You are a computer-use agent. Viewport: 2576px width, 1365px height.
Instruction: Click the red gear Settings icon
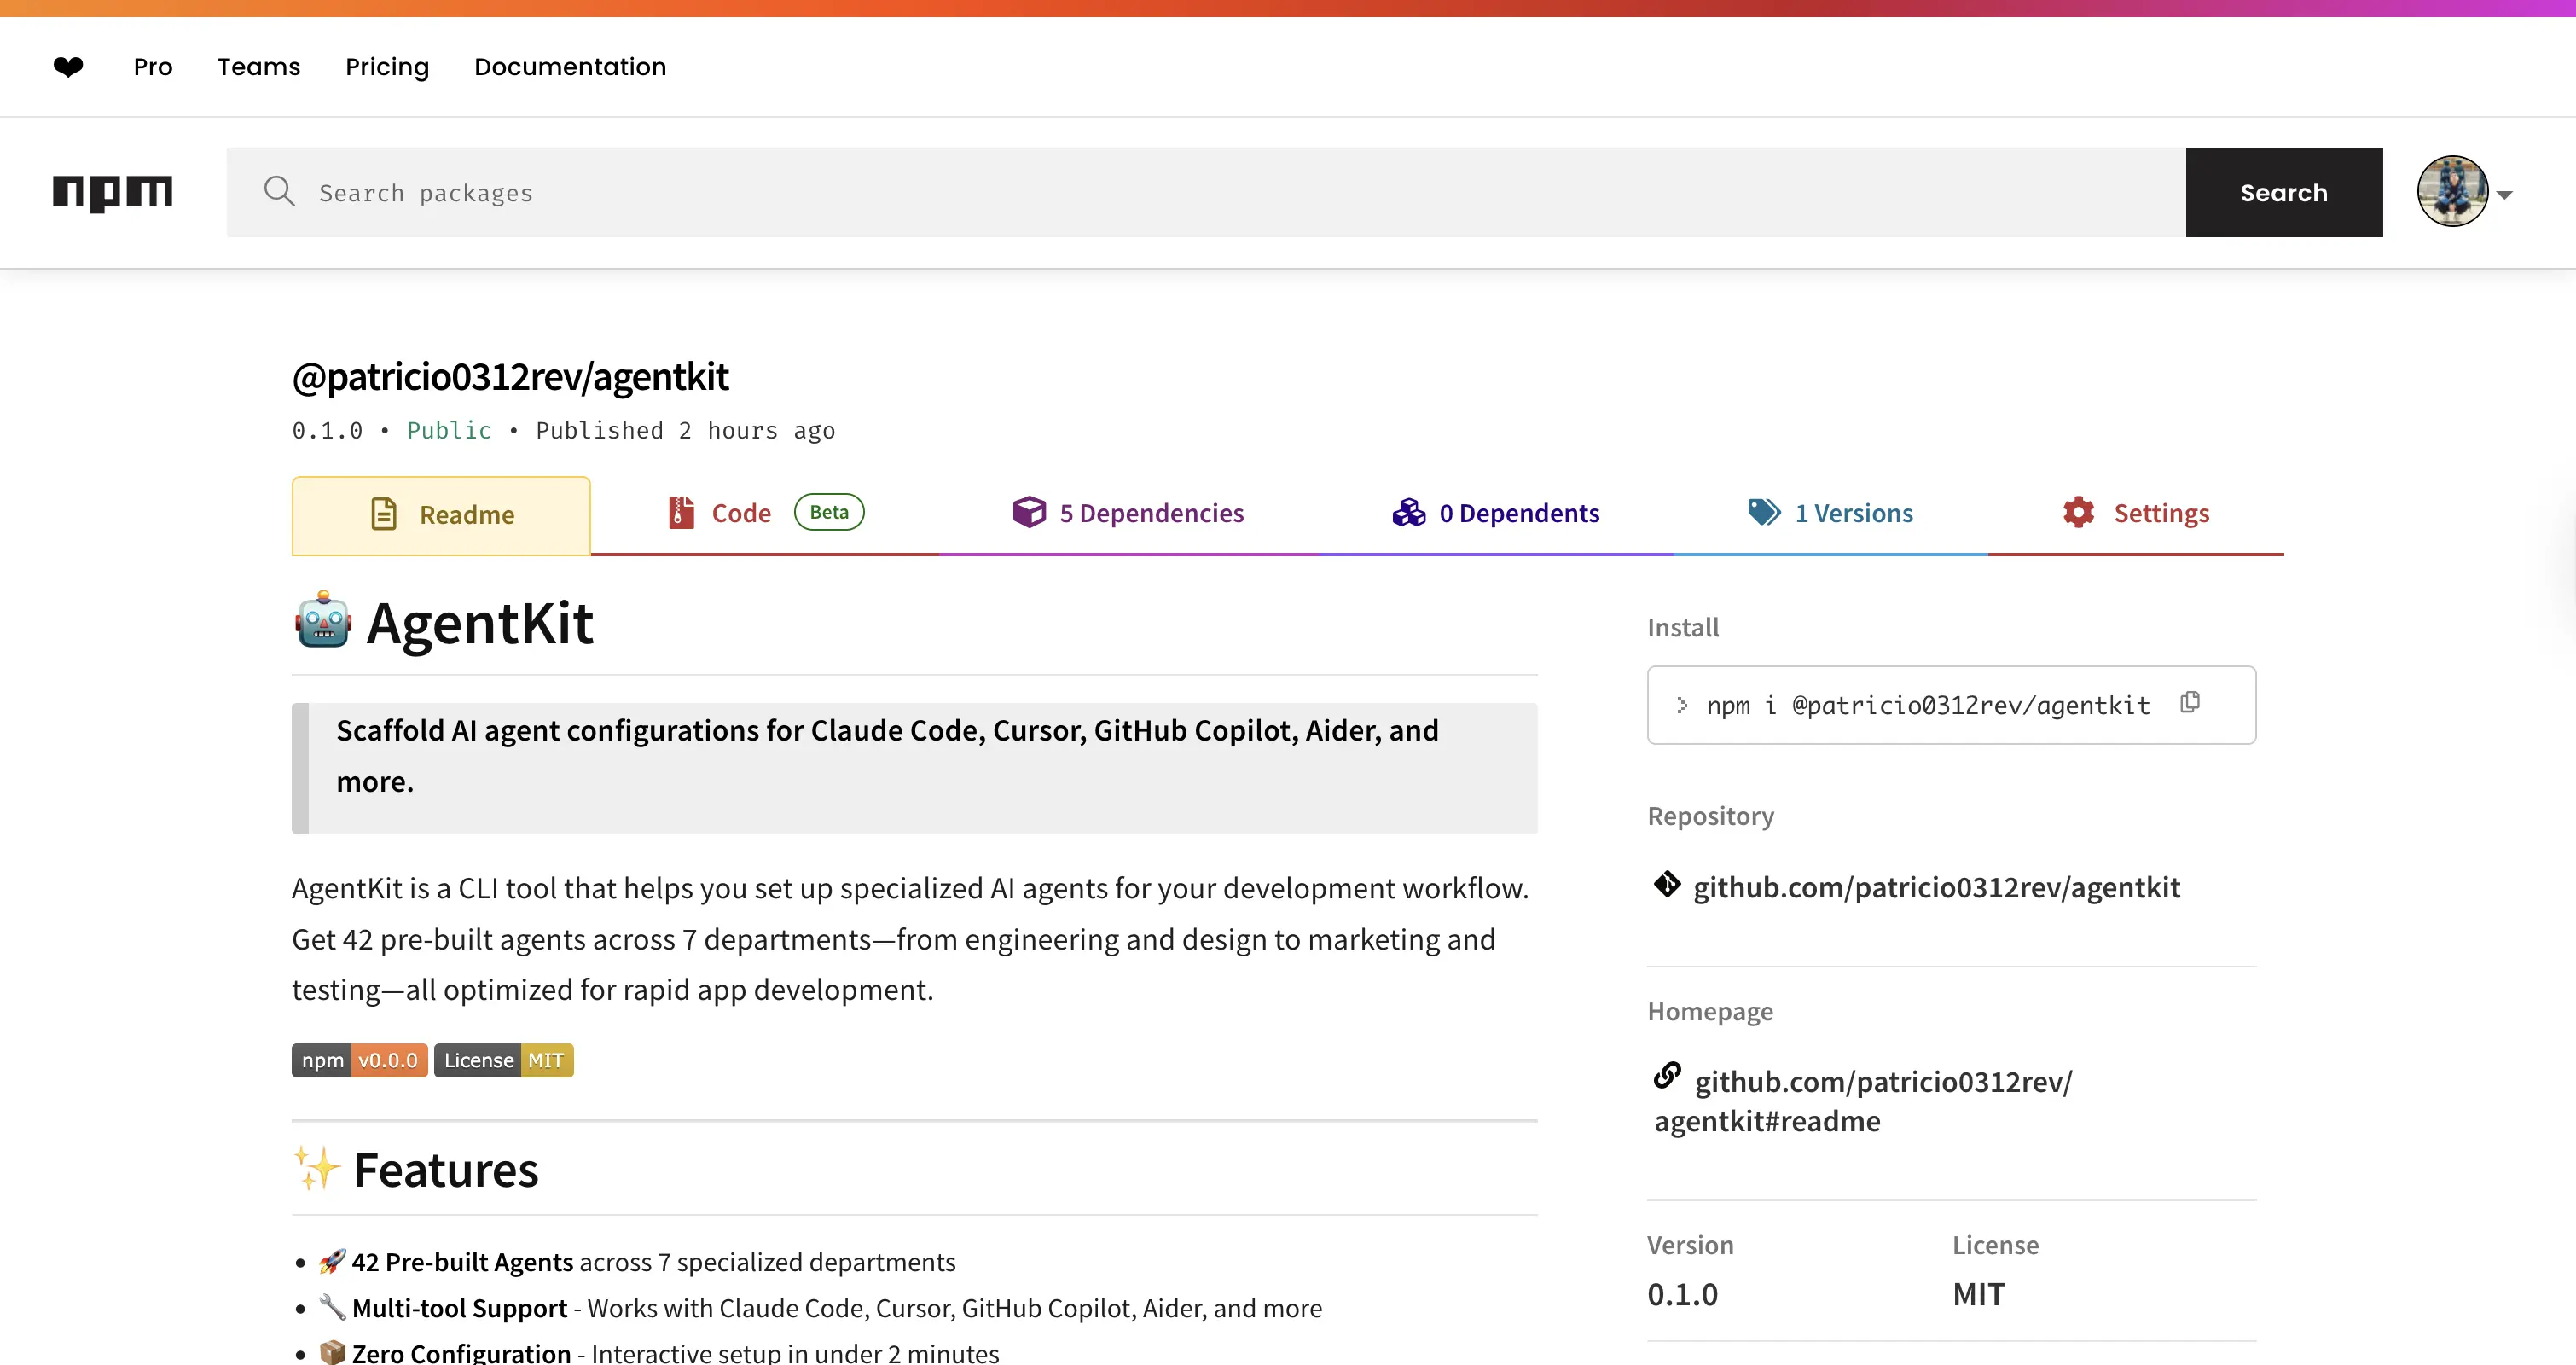point(2079,512)
